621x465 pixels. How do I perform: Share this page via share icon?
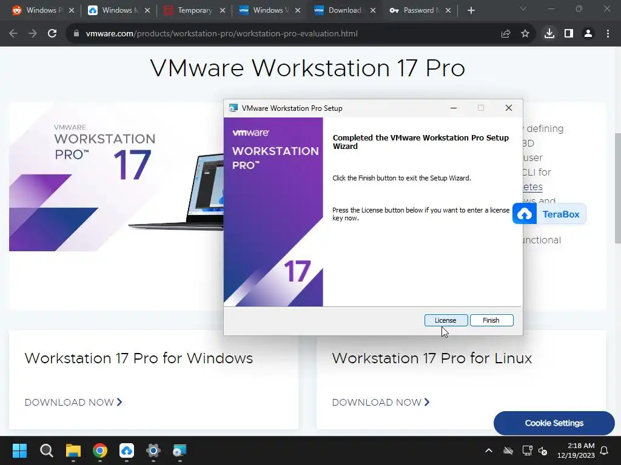(505, 34)
